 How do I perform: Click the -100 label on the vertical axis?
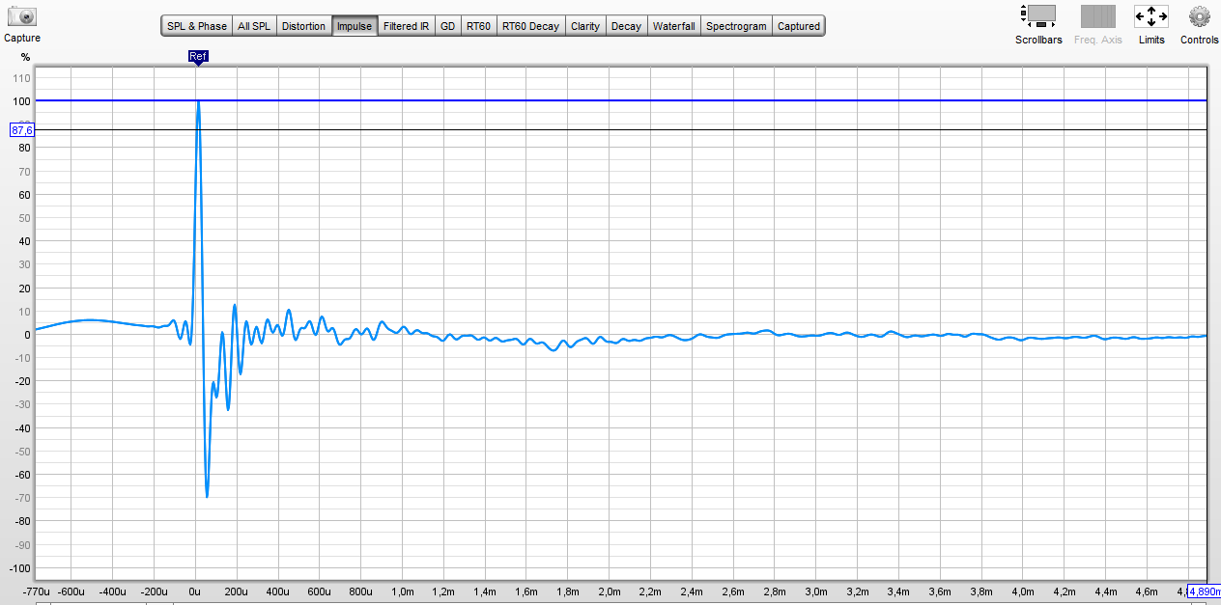[19, 568]
